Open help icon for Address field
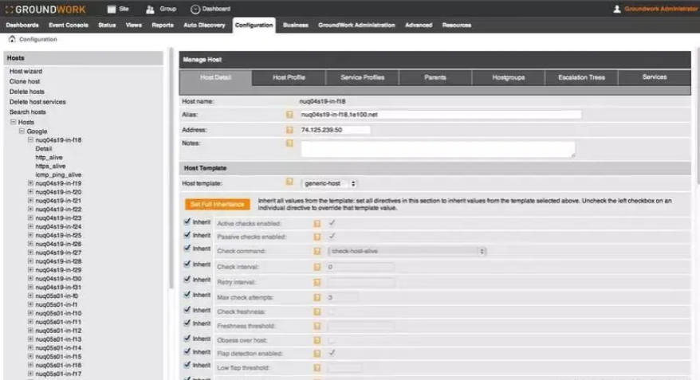Screen dimensions: 700x380 tap(289, 130)
